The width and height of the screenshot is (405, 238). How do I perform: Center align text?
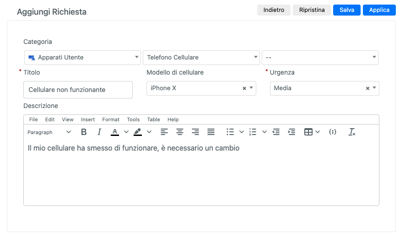point(180,132)
